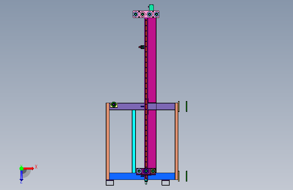Viewport: 293px width, 190px height.
Task: Click the blue Z axis arrow on triad
Action: tap(21, 176)
